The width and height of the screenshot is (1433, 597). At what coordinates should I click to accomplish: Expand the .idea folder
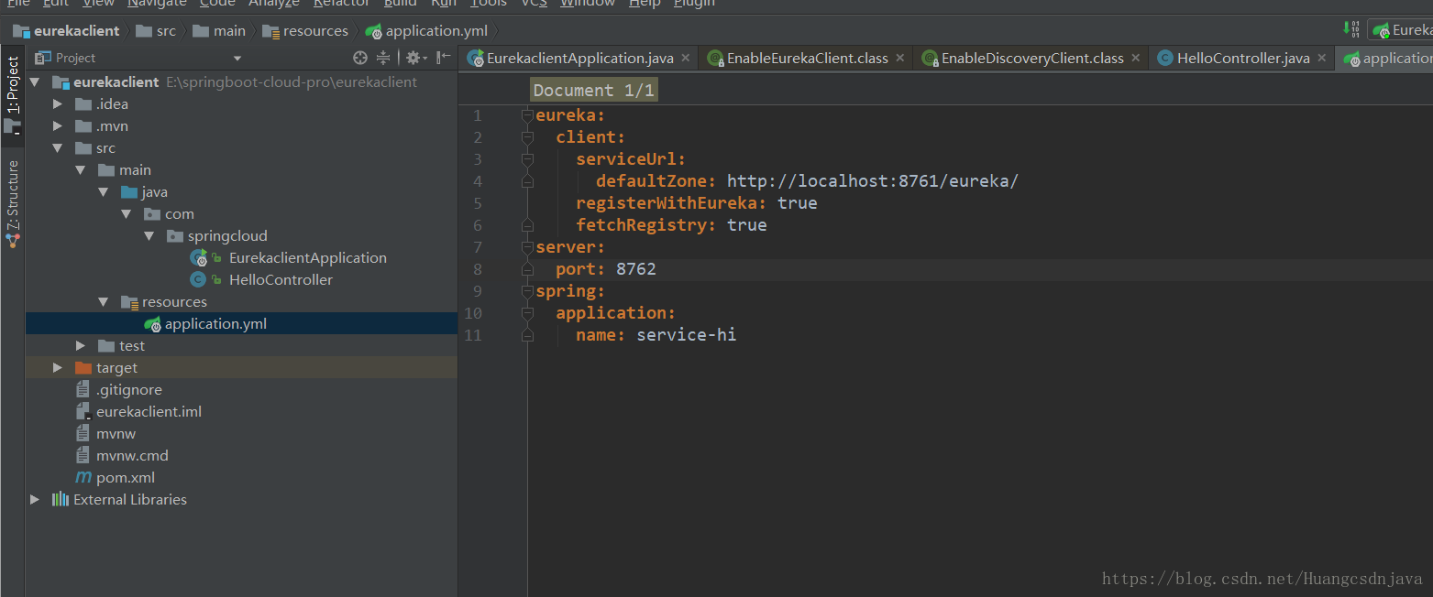tap(58, 104)
